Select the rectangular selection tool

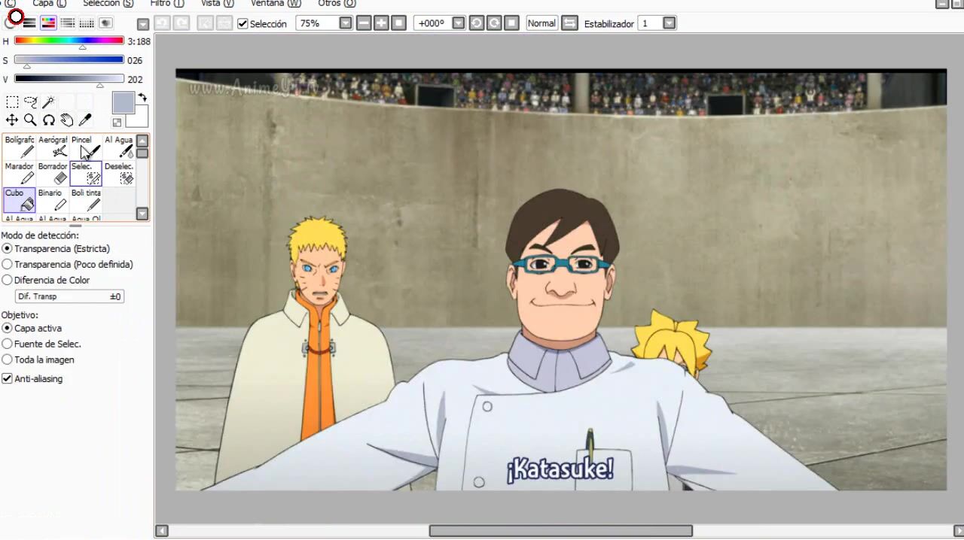12,102
